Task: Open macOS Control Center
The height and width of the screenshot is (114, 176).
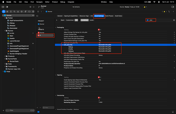Action: 159,2
